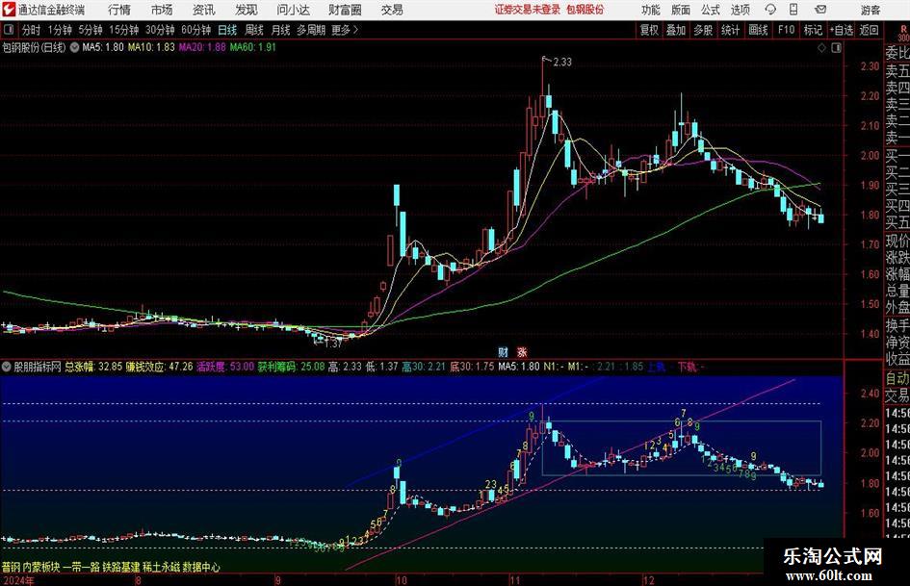
Task: Open the 功能 menu
Action: pyautogui.click(x=651, y=10)
